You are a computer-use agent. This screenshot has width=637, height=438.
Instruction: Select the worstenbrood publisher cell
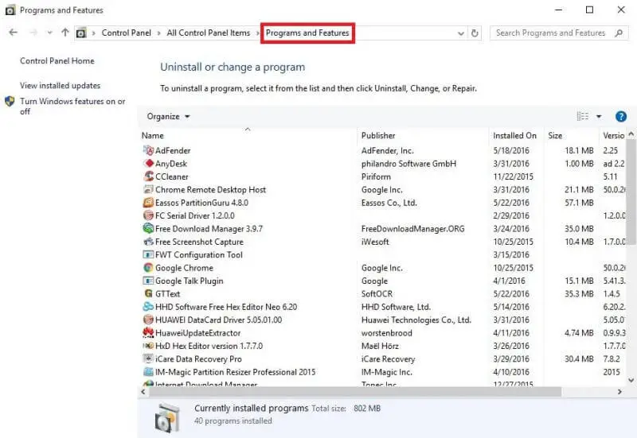387,333
